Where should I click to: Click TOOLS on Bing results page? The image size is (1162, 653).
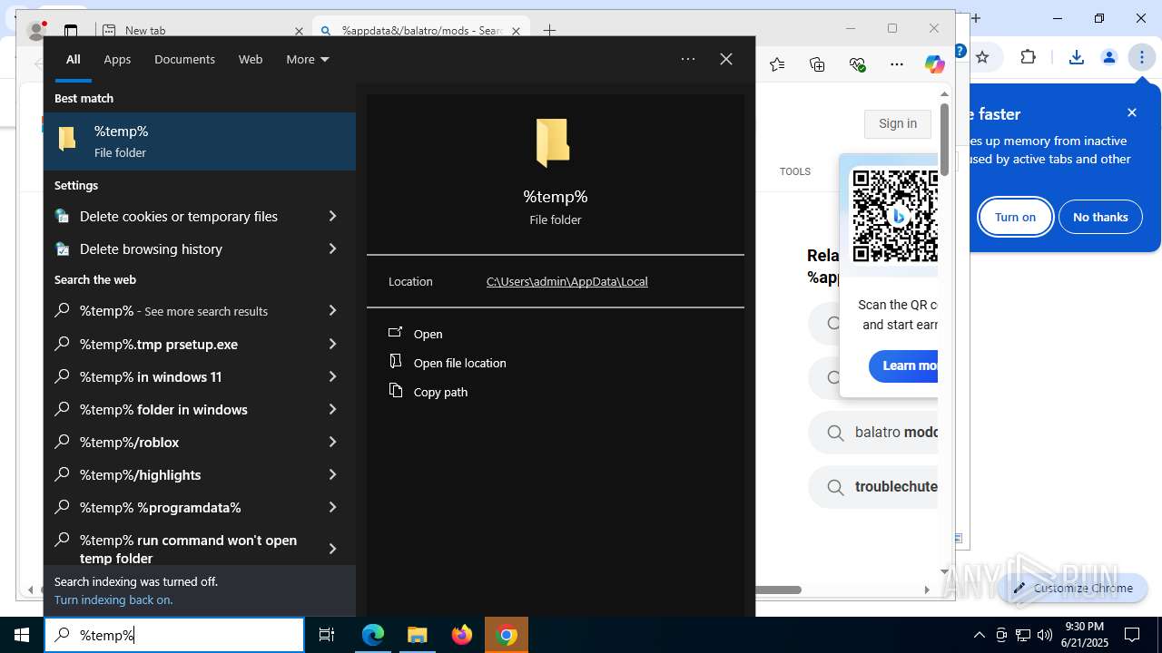coord(795,171)
